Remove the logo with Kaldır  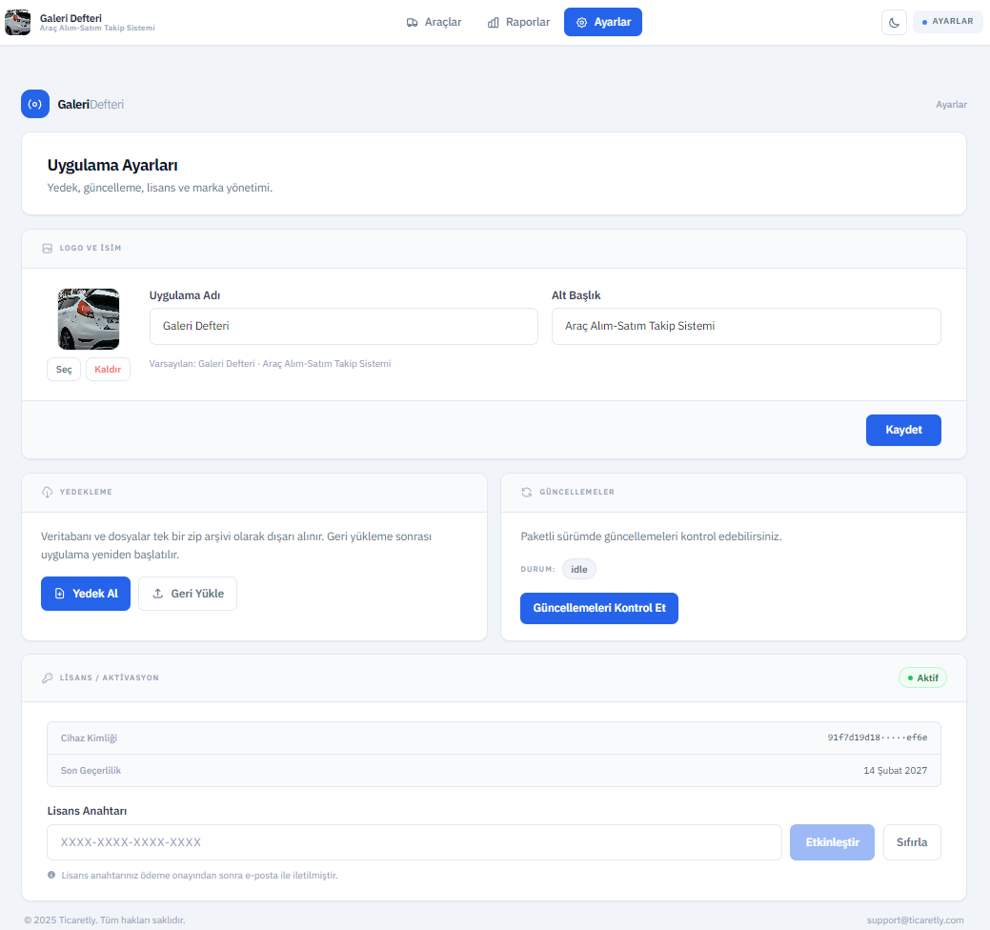[x=108, y=370]
